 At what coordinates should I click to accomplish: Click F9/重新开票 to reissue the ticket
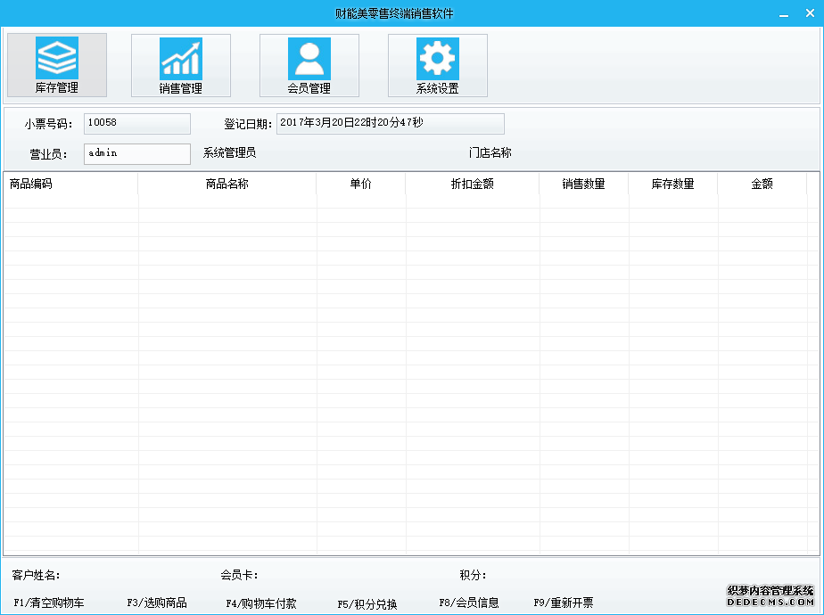(564, 603)
